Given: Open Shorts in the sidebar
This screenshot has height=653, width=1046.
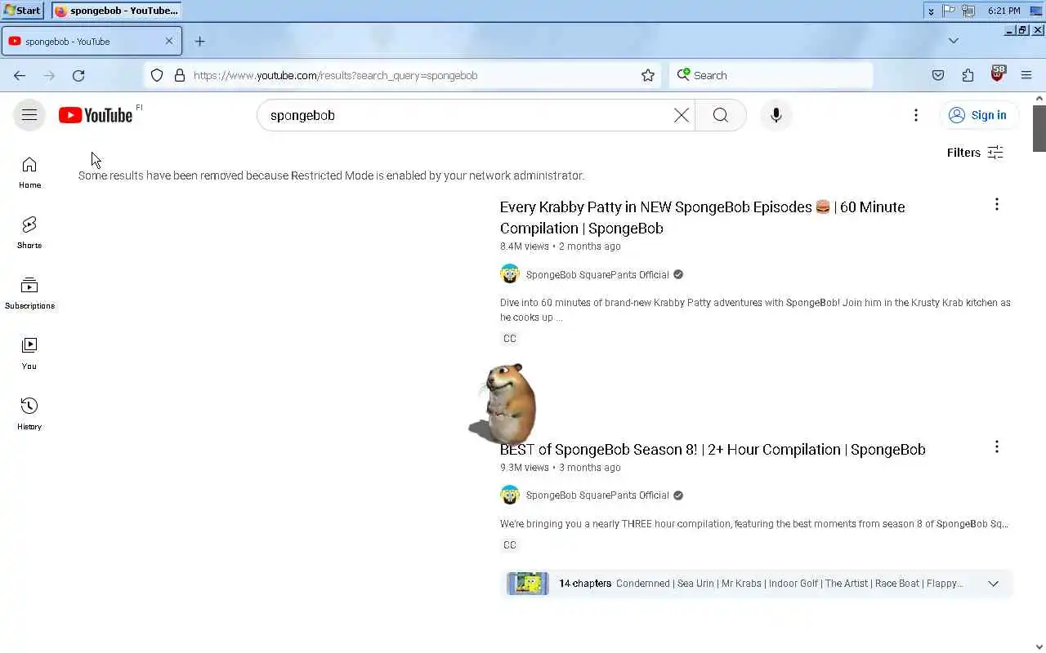Looking at the screenshot, I should click(29, 233).
